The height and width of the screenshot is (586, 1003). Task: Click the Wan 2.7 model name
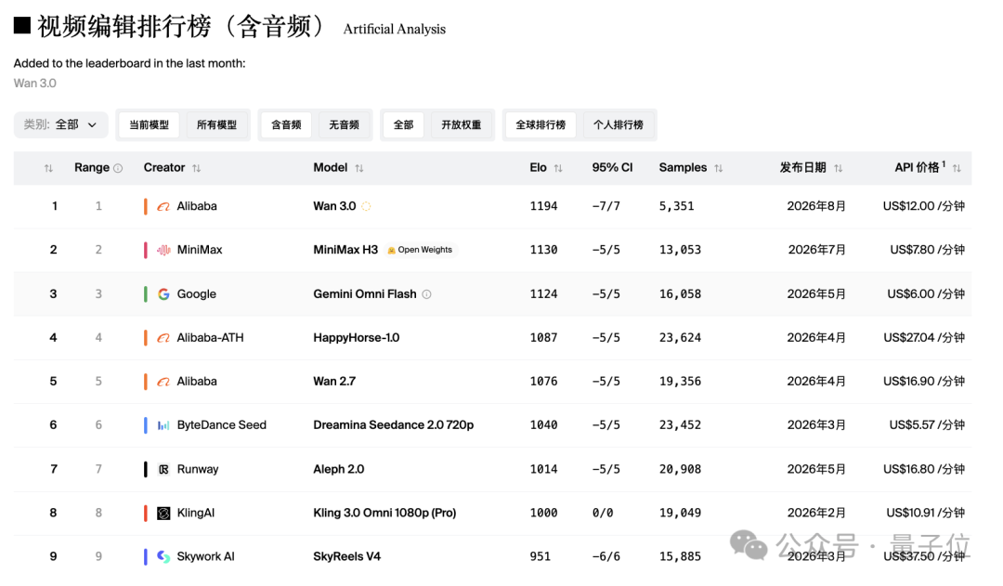click(334, 382)
